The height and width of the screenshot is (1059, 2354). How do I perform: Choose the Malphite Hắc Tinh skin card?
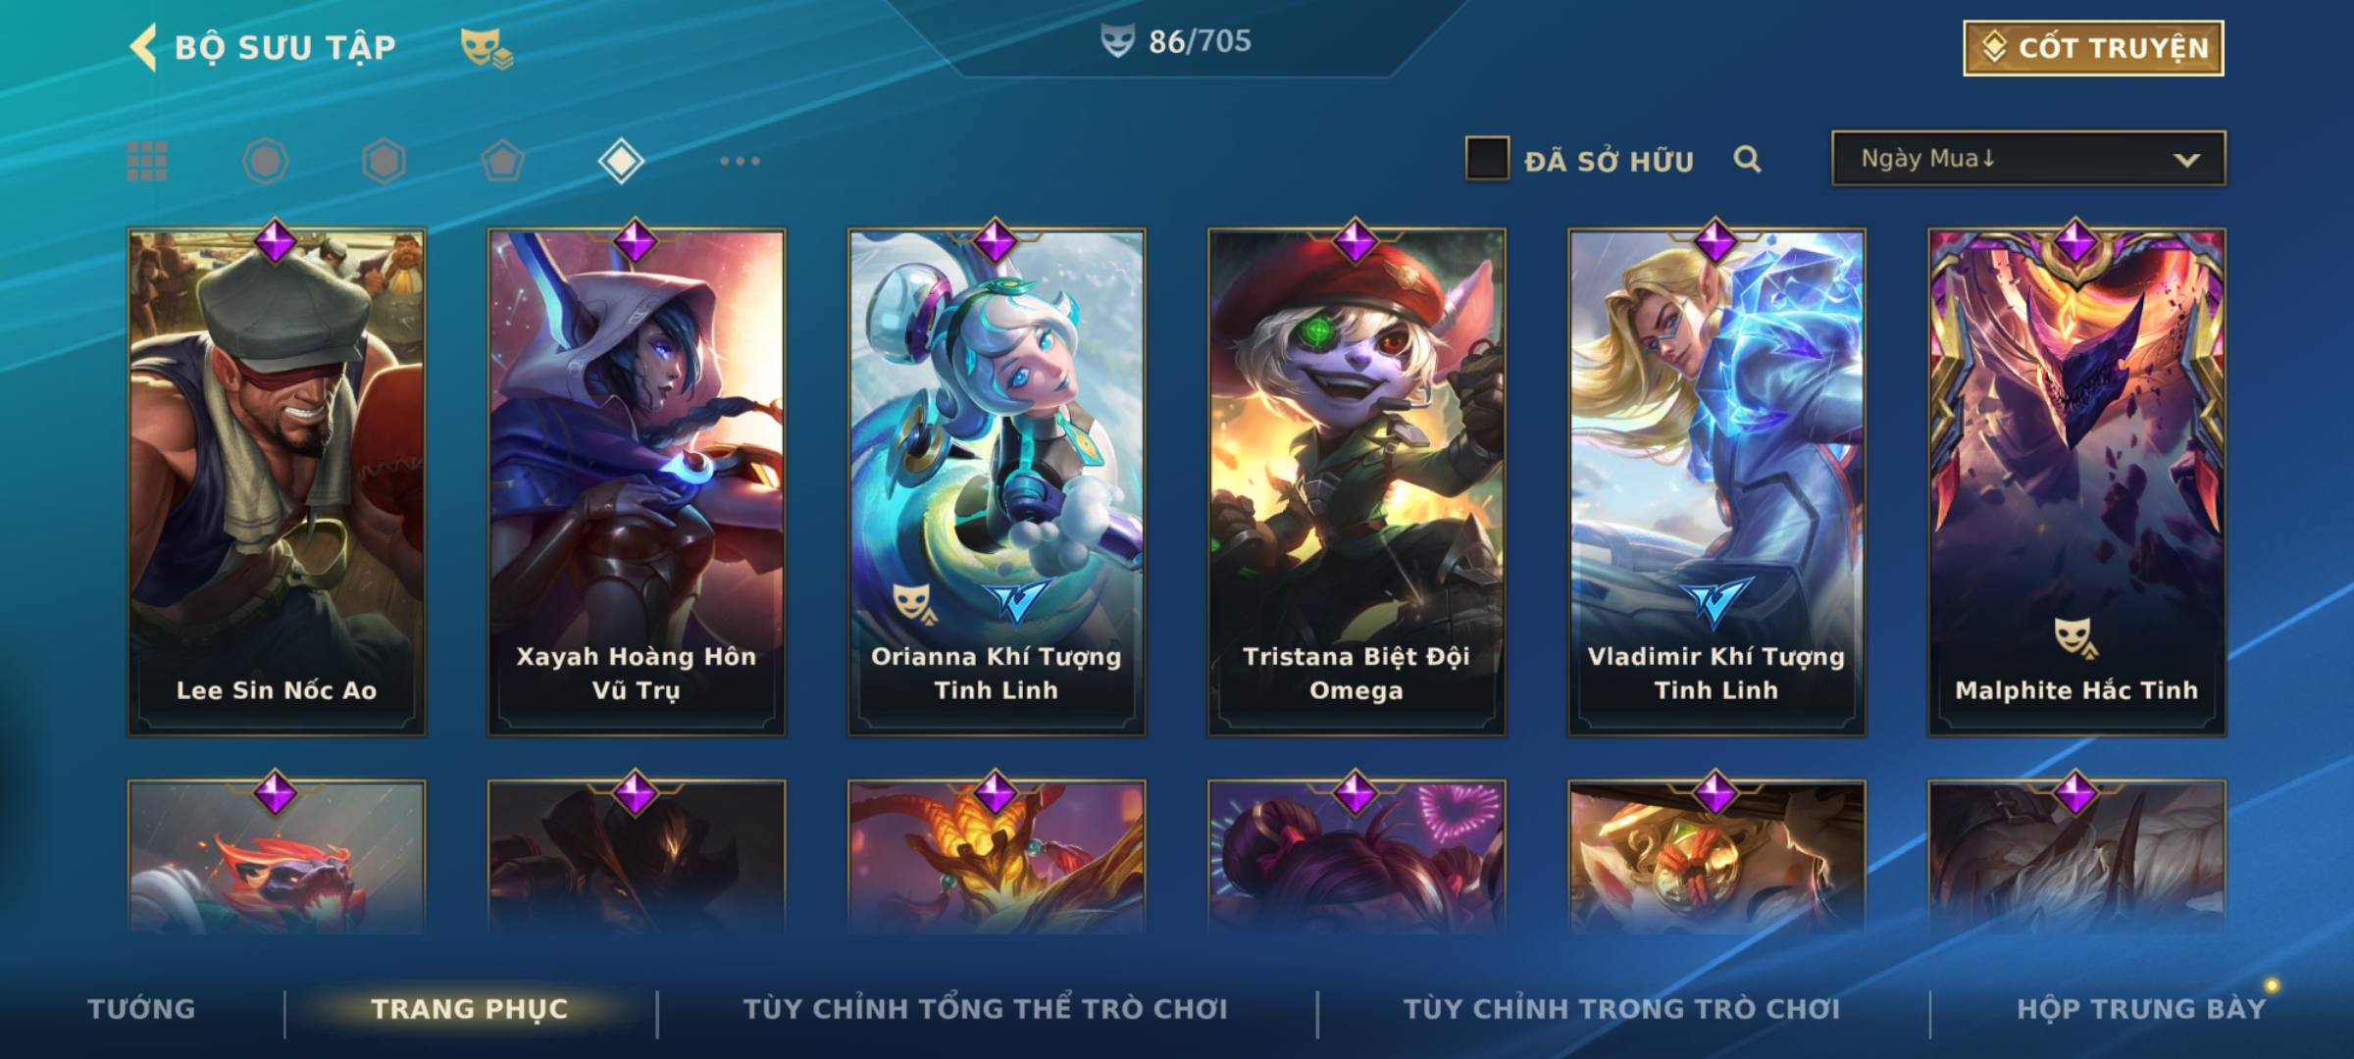click(x=2076, y=482)
